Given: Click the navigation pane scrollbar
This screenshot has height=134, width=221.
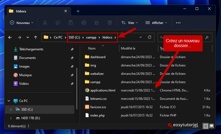Looking at the screenshot, I should pyautogui.click(x=77, y=88).
